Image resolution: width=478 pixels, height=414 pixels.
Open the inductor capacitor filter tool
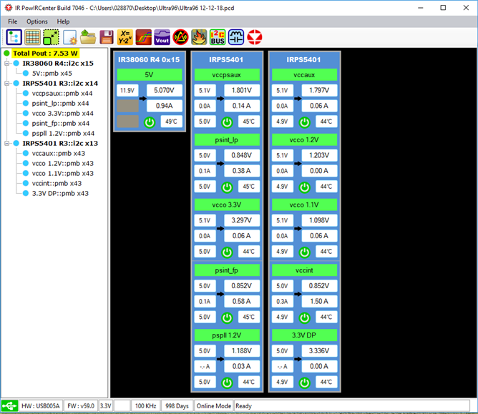[x=236, y=37]
